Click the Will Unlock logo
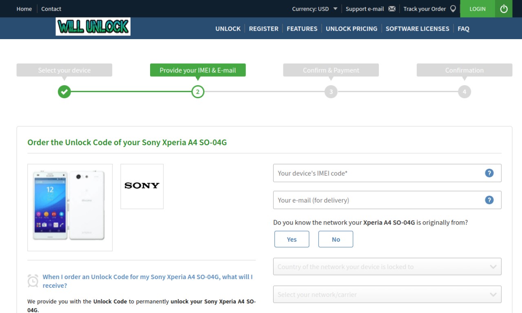Screen dimensions: 522x313 pyautogui.click(x=93, y=26)
